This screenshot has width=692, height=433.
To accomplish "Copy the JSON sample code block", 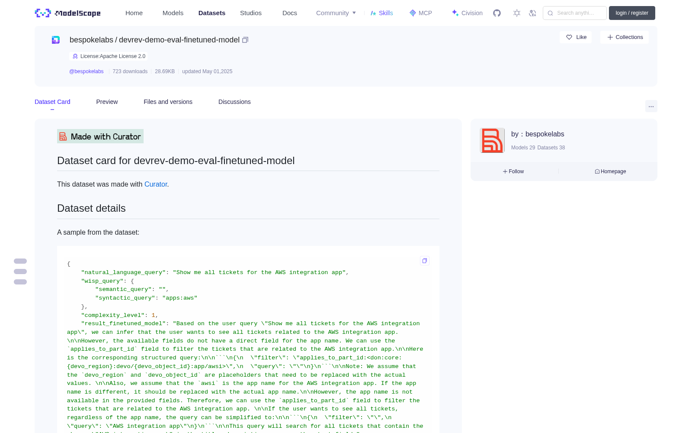I will click(x=425, y=261).
